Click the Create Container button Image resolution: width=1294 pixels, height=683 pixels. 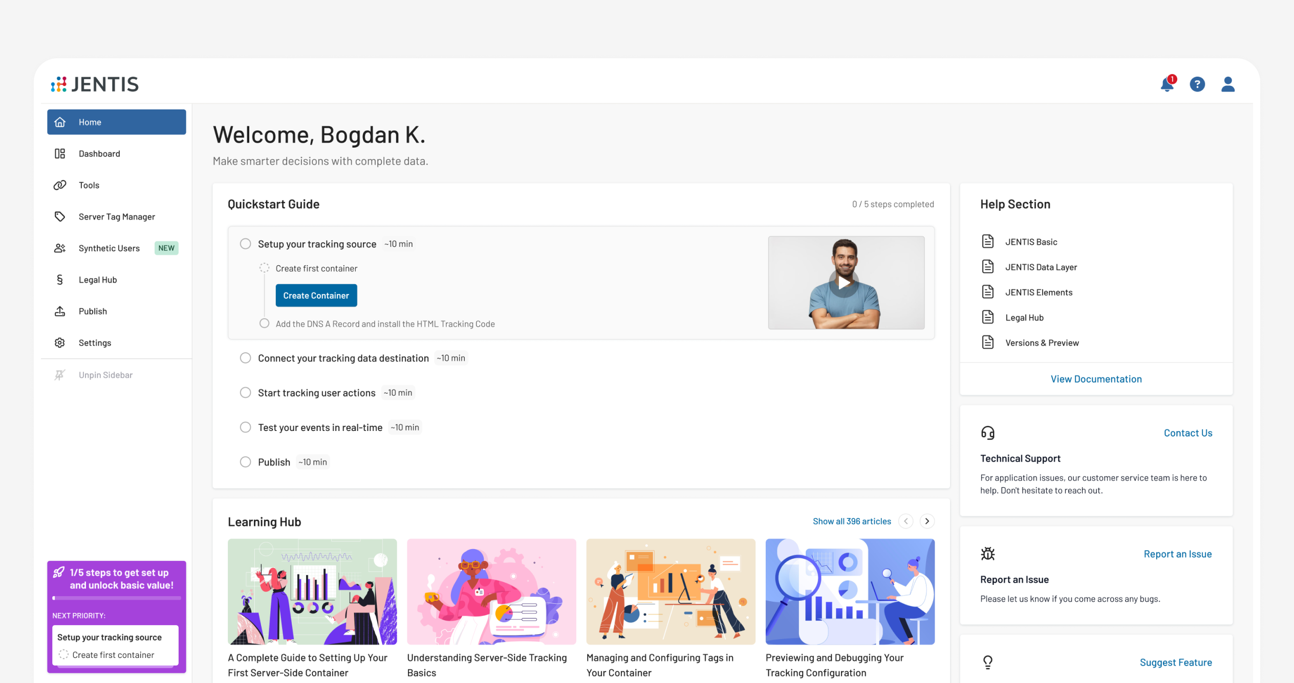pos(316,295)
